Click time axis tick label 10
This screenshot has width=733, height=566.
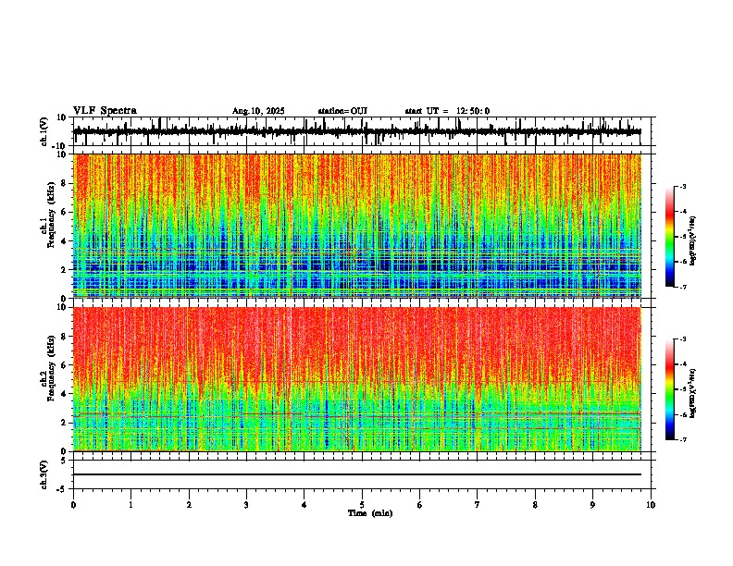click(x=651, y=505)
